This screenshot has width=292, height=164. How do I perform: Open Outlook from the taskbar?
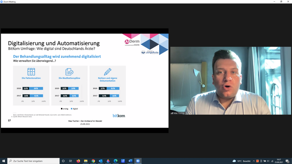101,161
